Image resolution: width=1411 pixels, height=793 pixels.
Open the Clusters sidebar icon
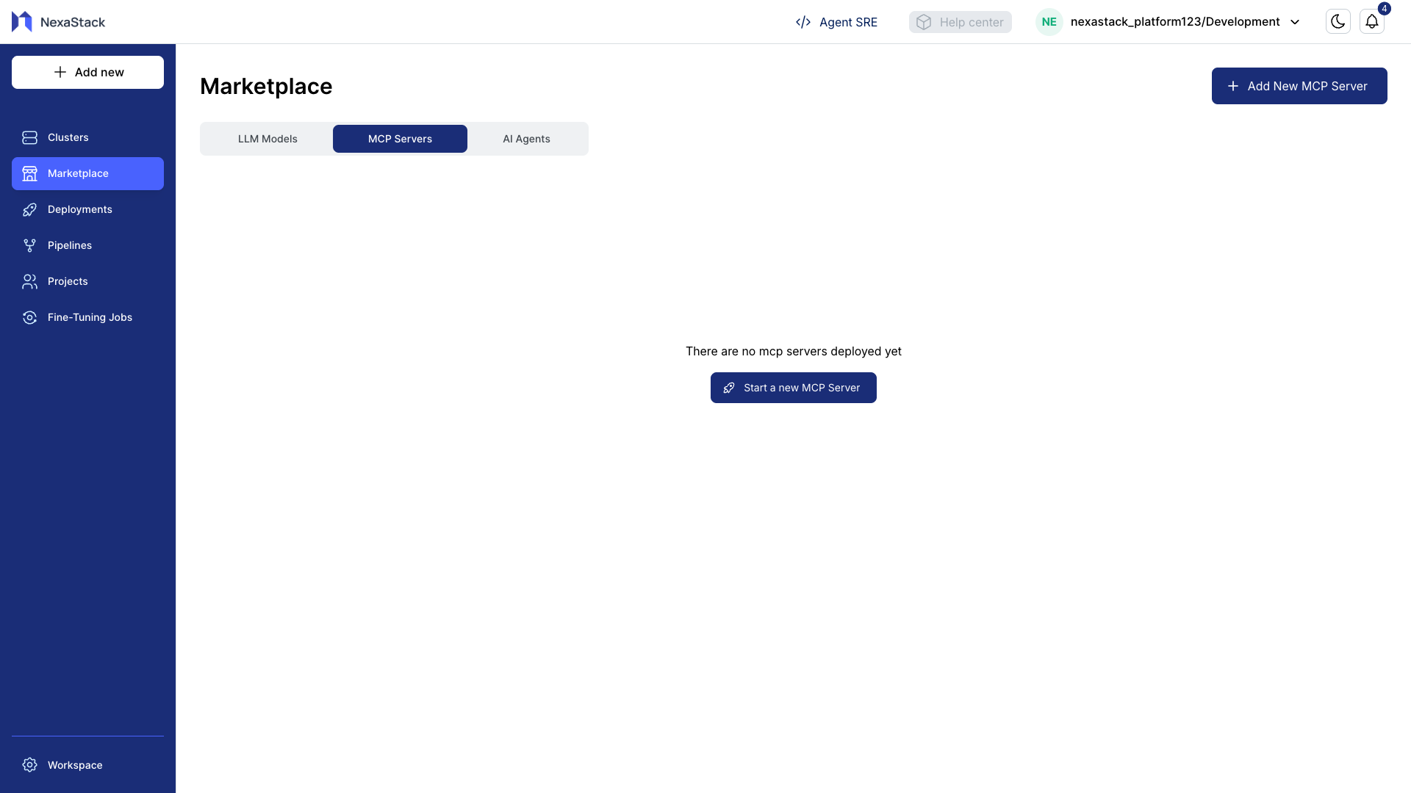point(29,137)
